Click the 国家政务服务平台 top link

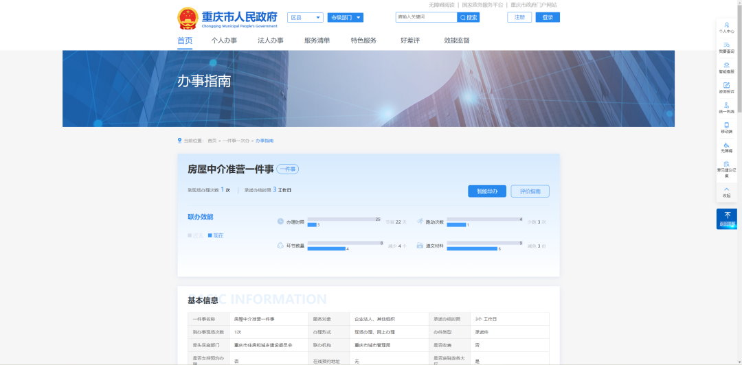click(x=483, y=5)
